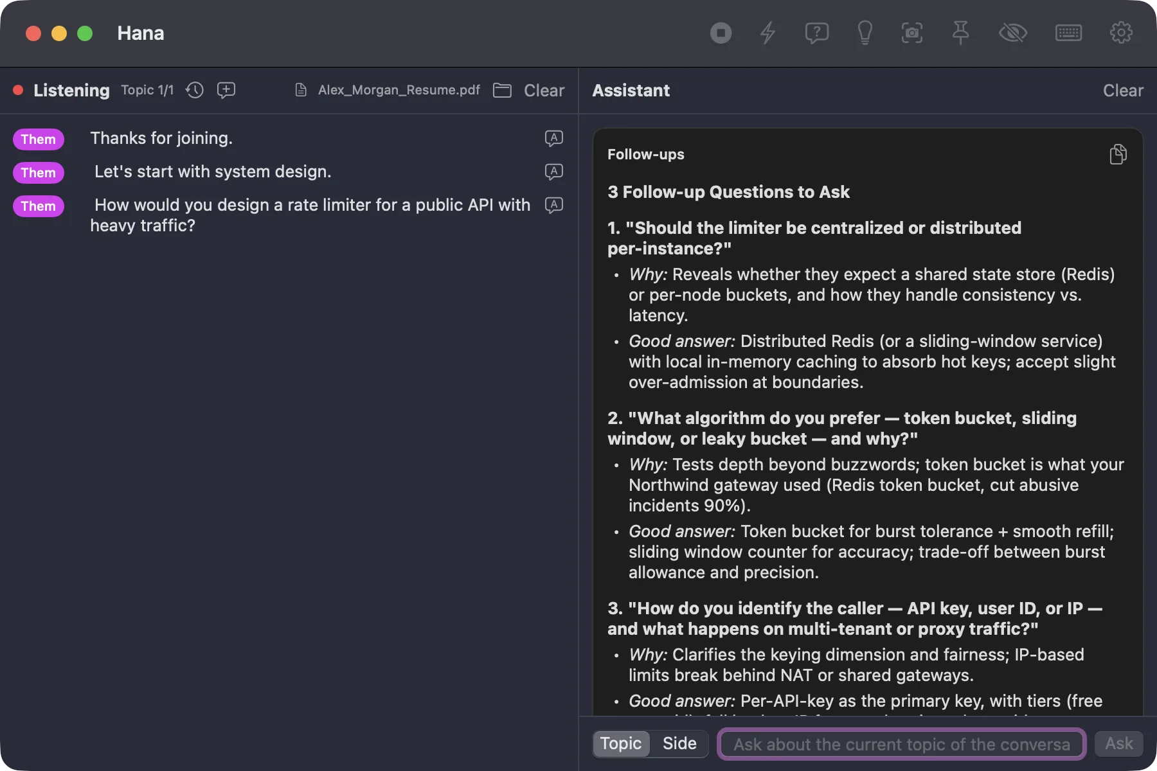
Task: Select the 'Let's start with system design.' line
Action: pyautogui.click(x=213, y=172)
